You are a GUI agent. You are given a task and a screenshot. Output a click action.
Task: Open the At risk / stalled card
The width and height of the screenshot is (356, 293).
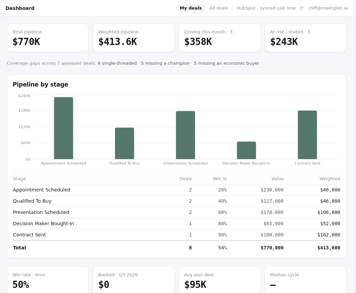coord(306,38)
